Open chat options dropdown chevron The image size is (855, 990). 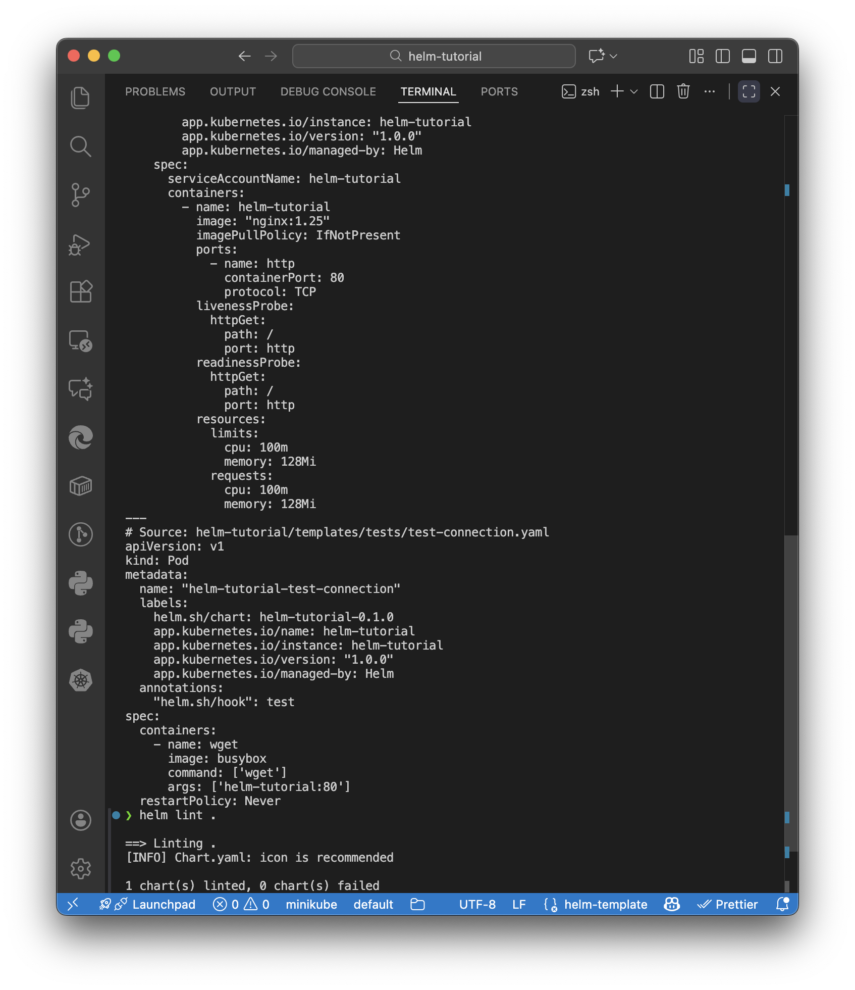[614, 56]
